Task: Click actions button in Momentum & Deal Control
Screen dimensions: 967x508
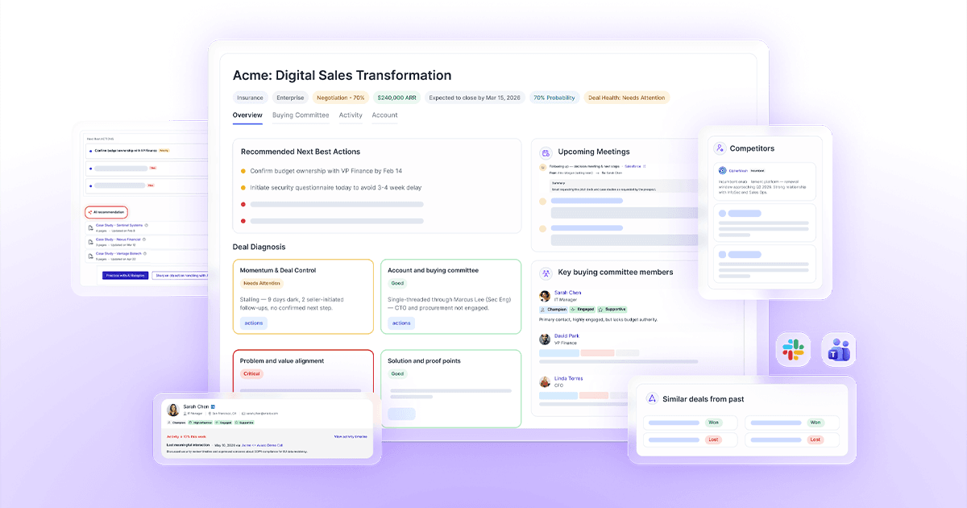Action: click(254, 323)
